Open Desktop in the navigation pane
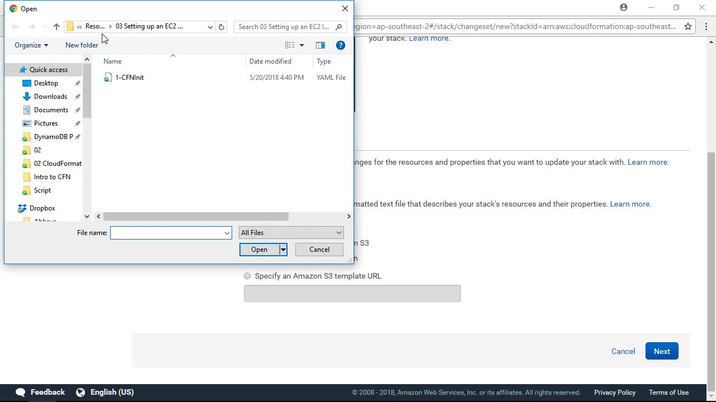The width and height of the screenshot is (716, 402). pos(46,83)
